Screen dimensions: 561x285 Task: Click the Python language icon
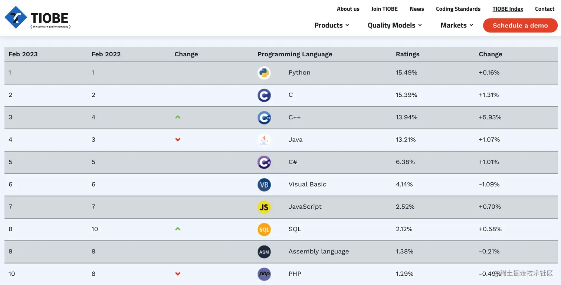click(264, 73)
